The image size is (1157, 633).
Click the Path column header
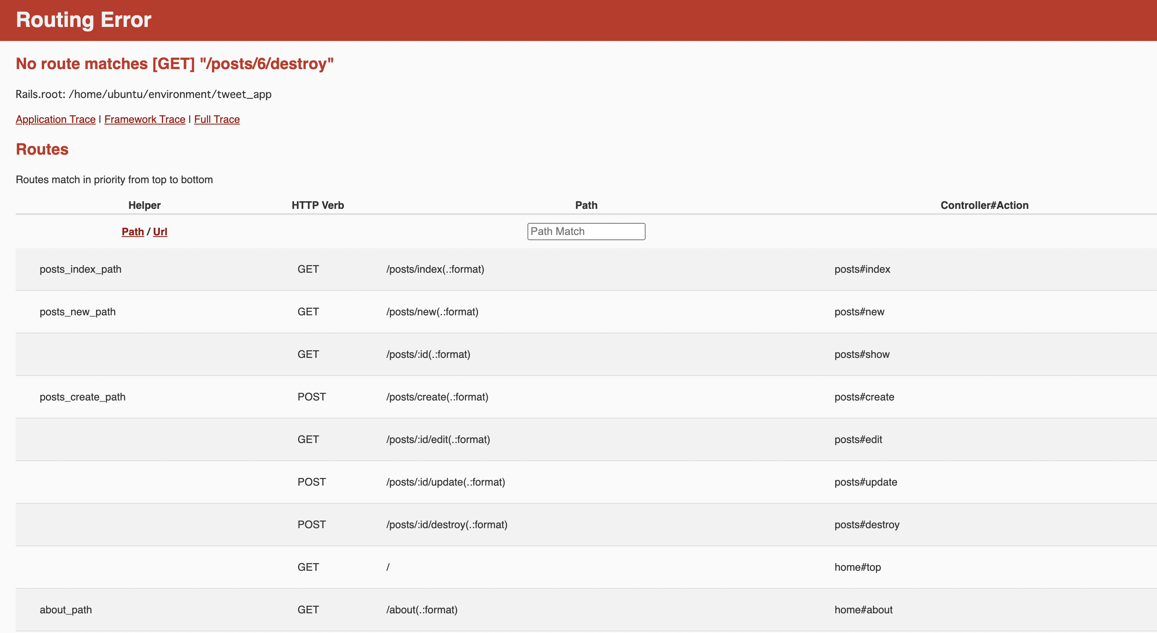point(586,205)
